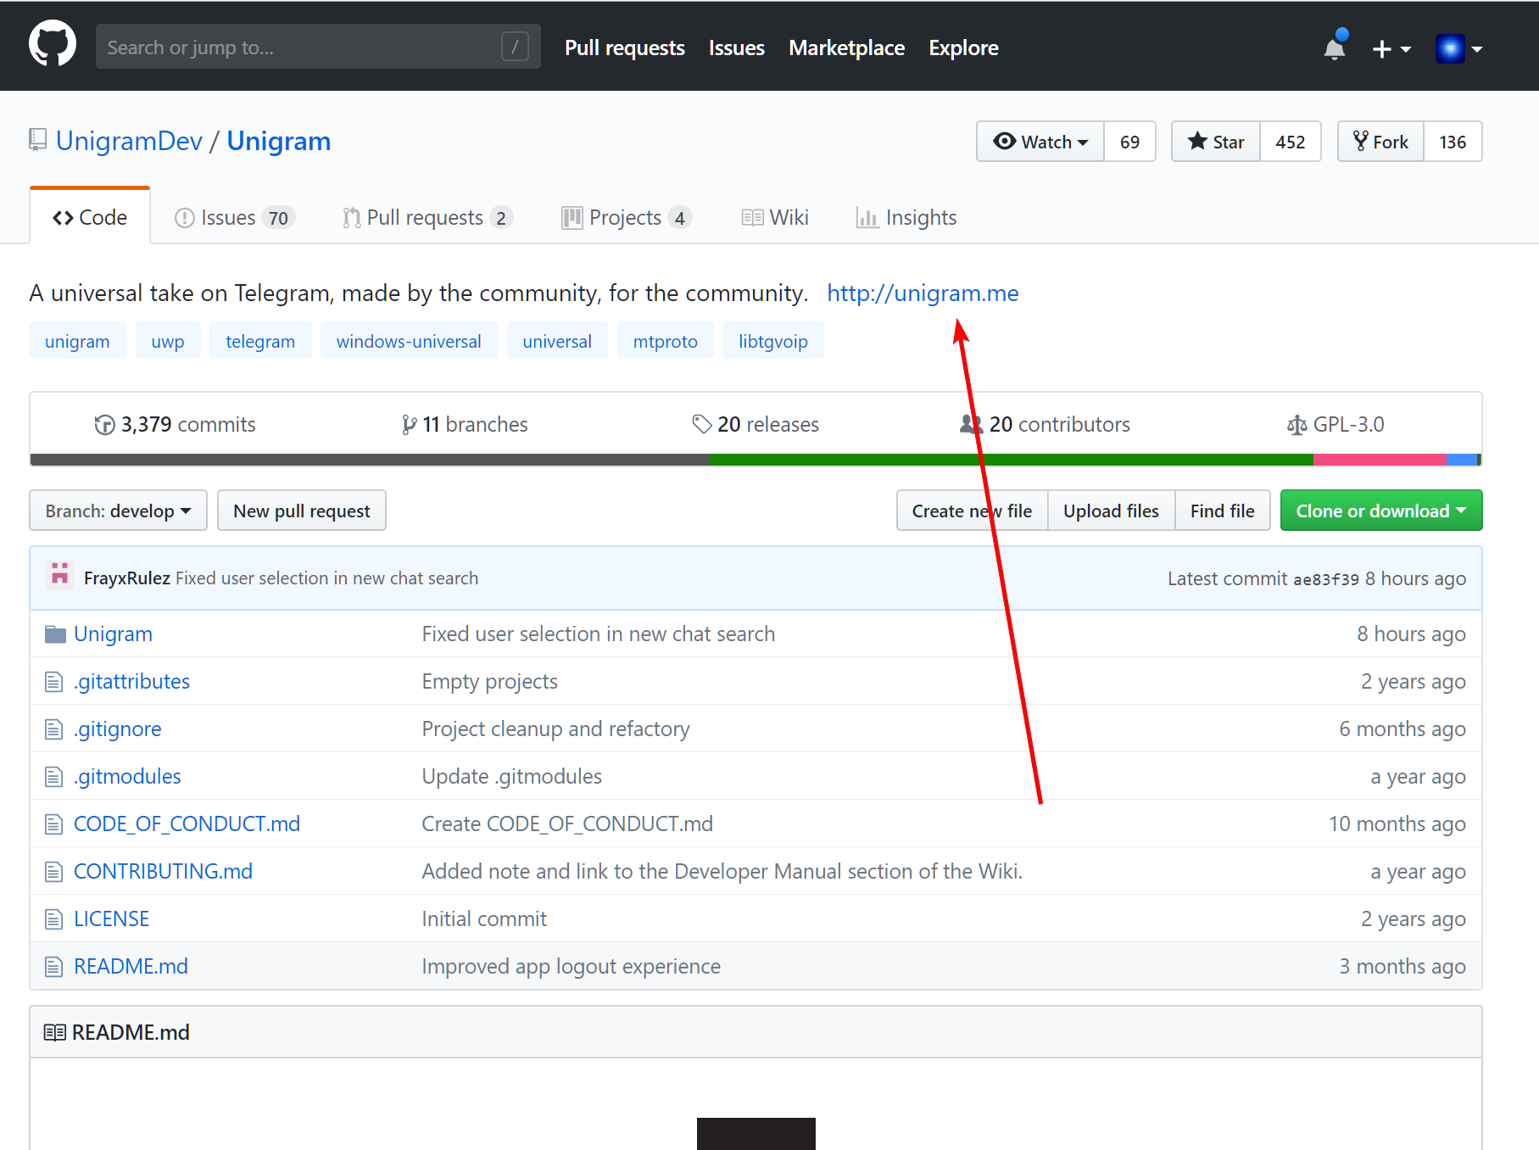The image size is (1539, 1150).
Task: Open the Projects tab
Action: click(627, 218)
